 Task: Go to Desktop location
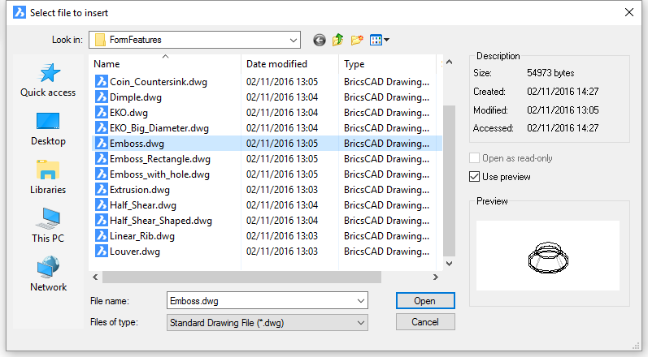click(48, 129)
